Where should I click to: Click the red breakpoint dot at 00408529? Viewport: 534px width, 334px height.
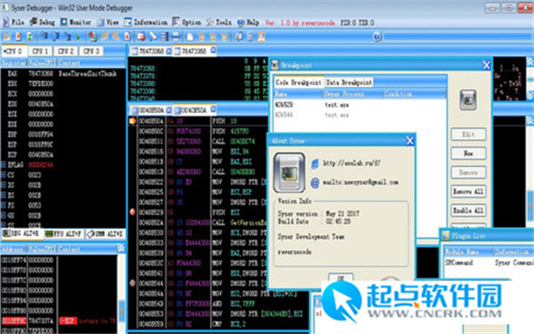tap(133, 212)
